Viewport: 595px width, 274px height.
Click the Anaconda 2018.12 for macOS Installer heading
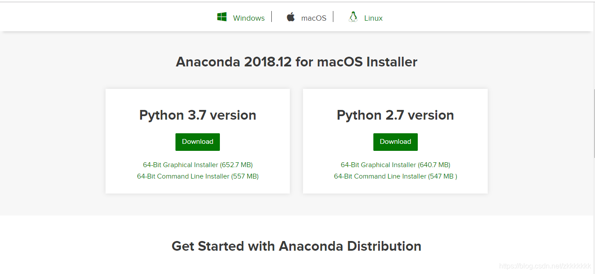coord(296,62)
